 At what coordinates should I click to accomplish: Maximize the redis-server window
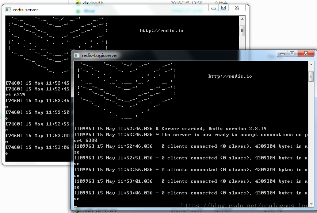coord(224,8)
